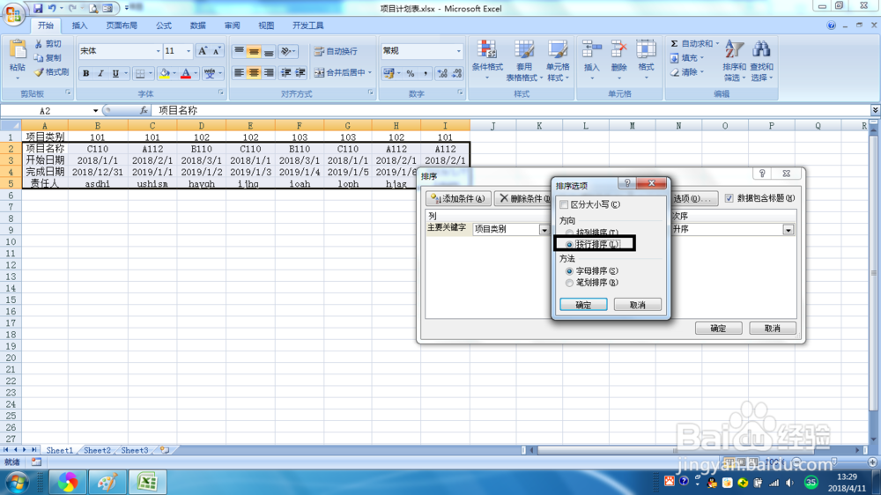Click 取消 in the Sort dialog
This screenshot has height=495, width=881.
click(772, 329)
